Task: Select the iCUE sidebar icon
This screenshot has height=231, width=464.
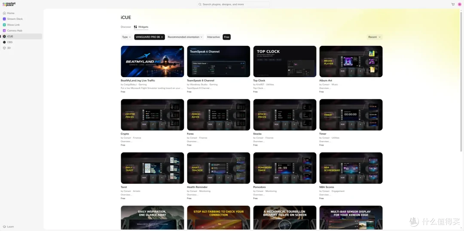Action: tap(4, 36)
